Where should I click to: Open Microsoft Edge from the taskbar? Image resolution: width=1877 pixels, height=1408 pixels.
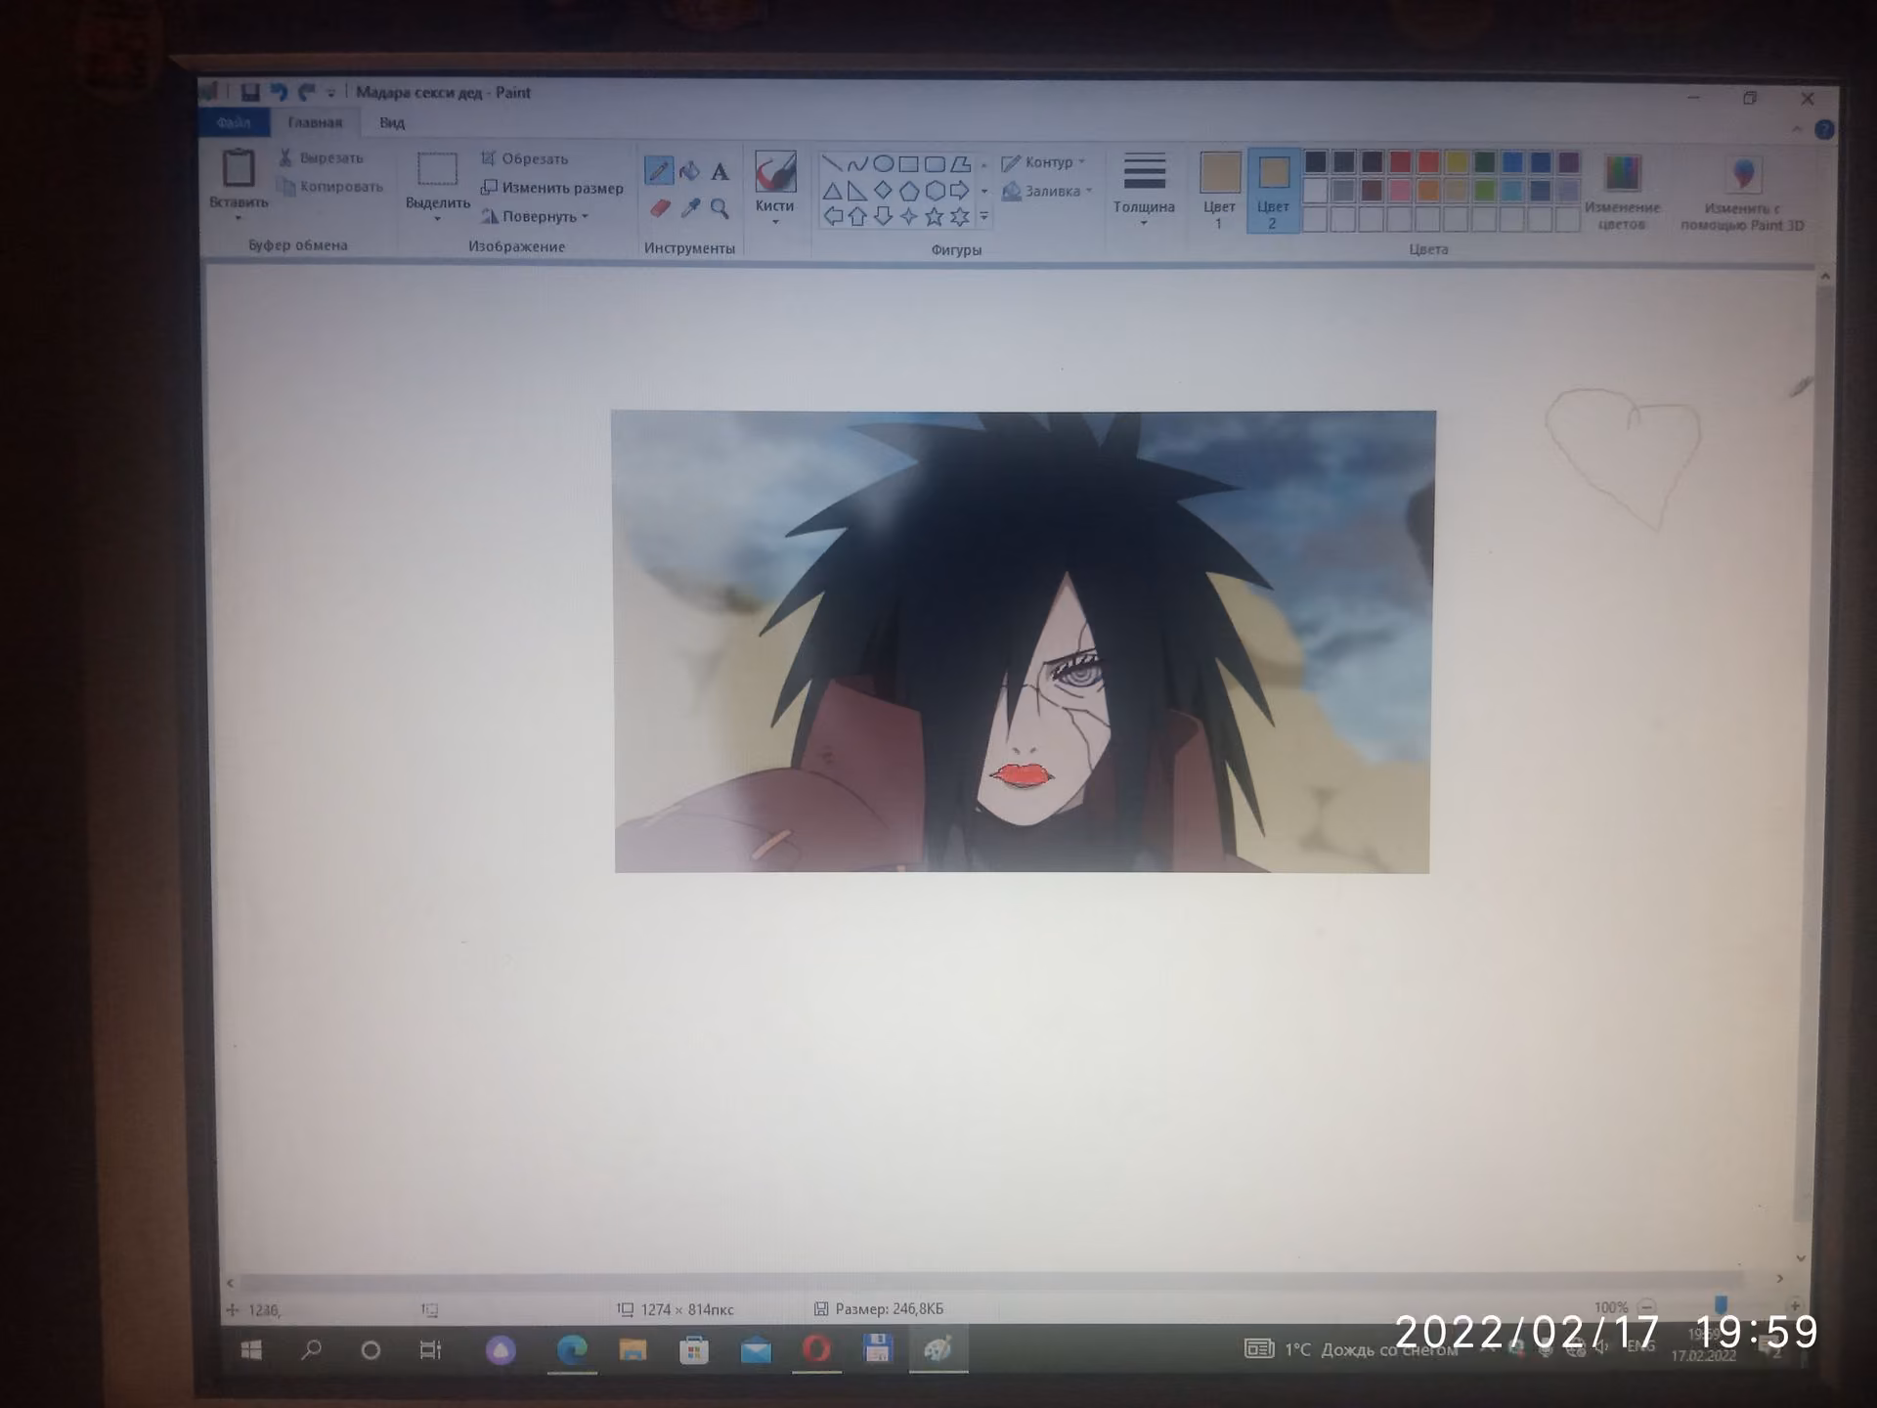(572, 1350)
